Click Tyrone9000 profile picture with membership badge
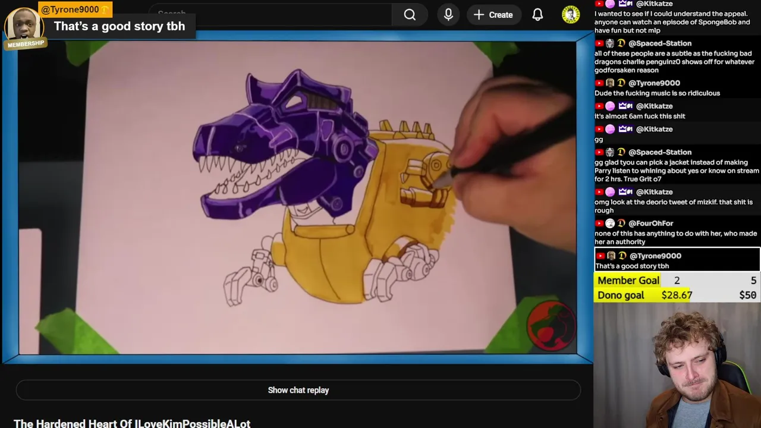Image resolution: width=761 pixels, height=428 pixels. (24, 27)
